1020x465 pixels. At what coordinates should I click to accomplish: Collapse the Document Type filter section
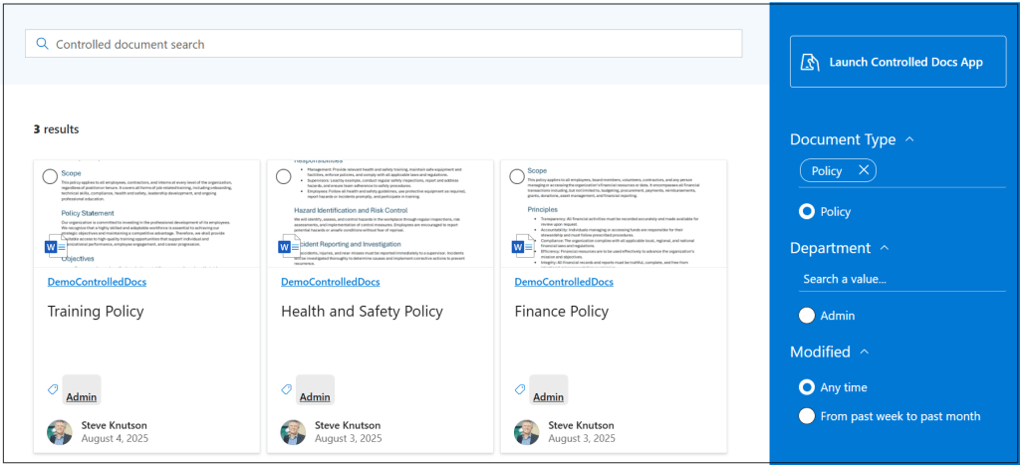click(x=909, y=140)
